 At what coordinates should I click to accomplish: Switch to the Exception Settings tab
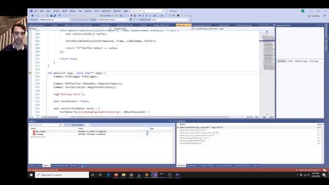[x=206, y=165]
